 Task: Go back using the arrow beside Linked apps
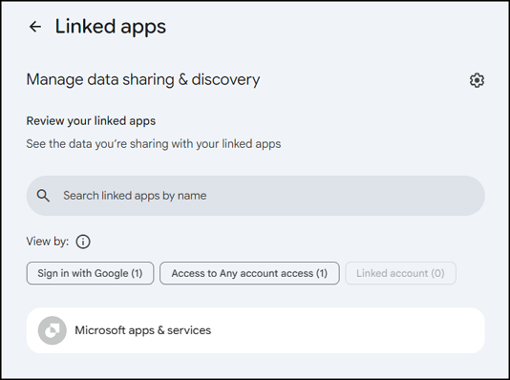pos(35,27)
